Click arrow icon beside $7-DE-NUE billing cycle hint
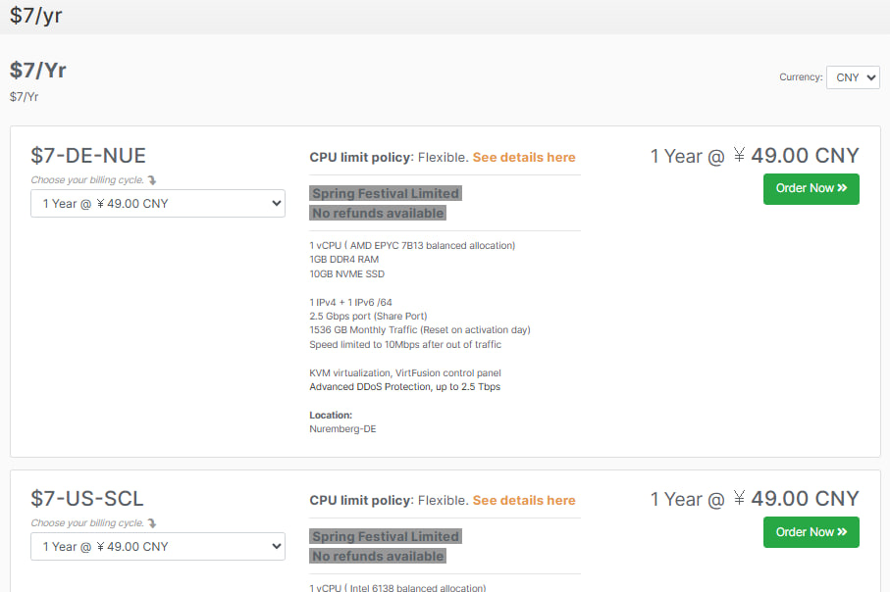 [x=152, y=180]
